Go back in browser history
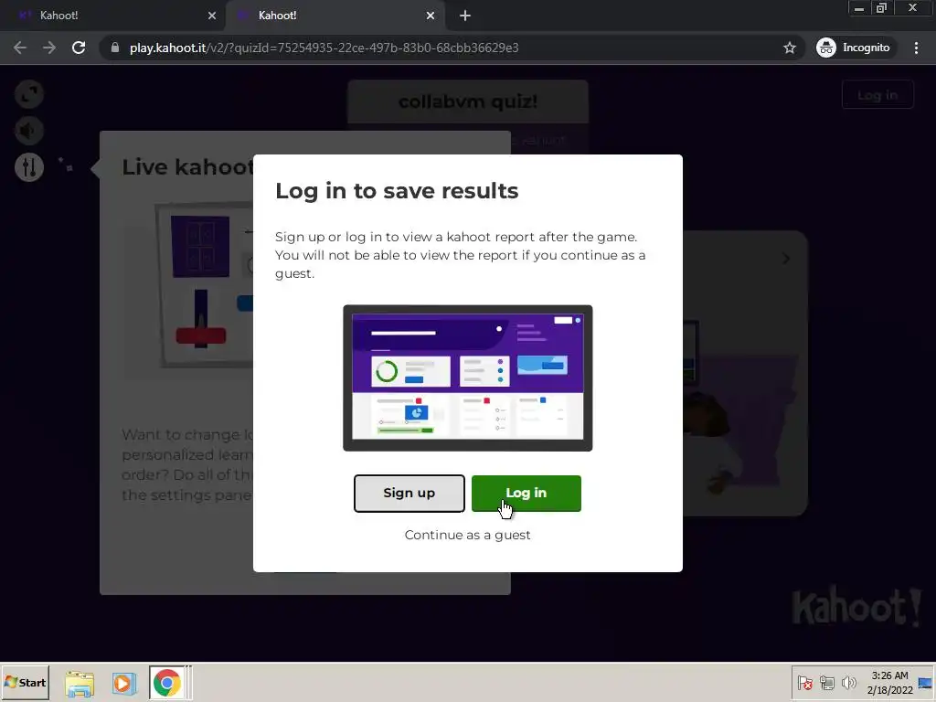The width and height of the screenshot is (936, 702). click(x=20, y=48)
